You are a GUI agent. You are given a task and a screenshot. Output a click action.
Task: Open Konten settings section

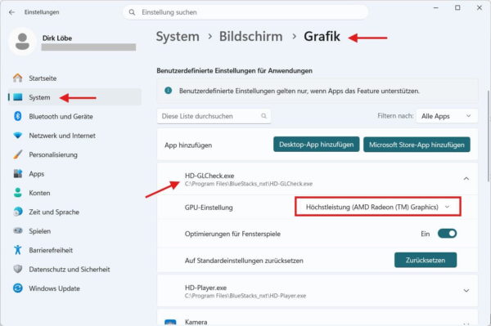point(74,193)
